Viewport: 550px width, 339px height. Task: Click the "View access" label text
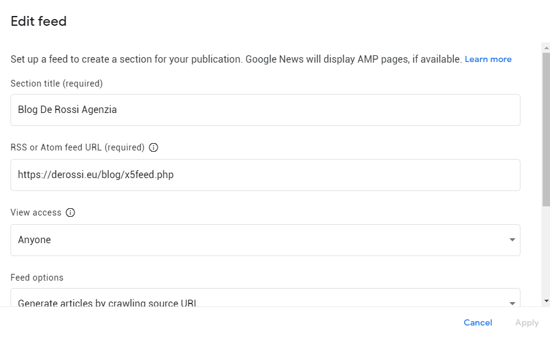[36, 212]
